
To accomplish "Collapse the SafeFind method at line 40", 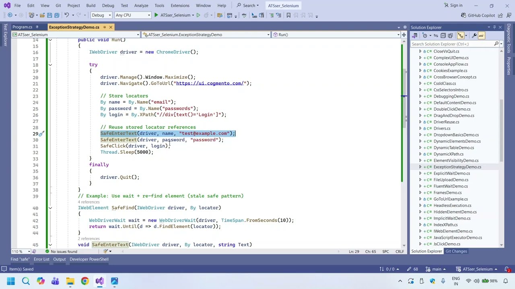I will (x=50, y=208).
